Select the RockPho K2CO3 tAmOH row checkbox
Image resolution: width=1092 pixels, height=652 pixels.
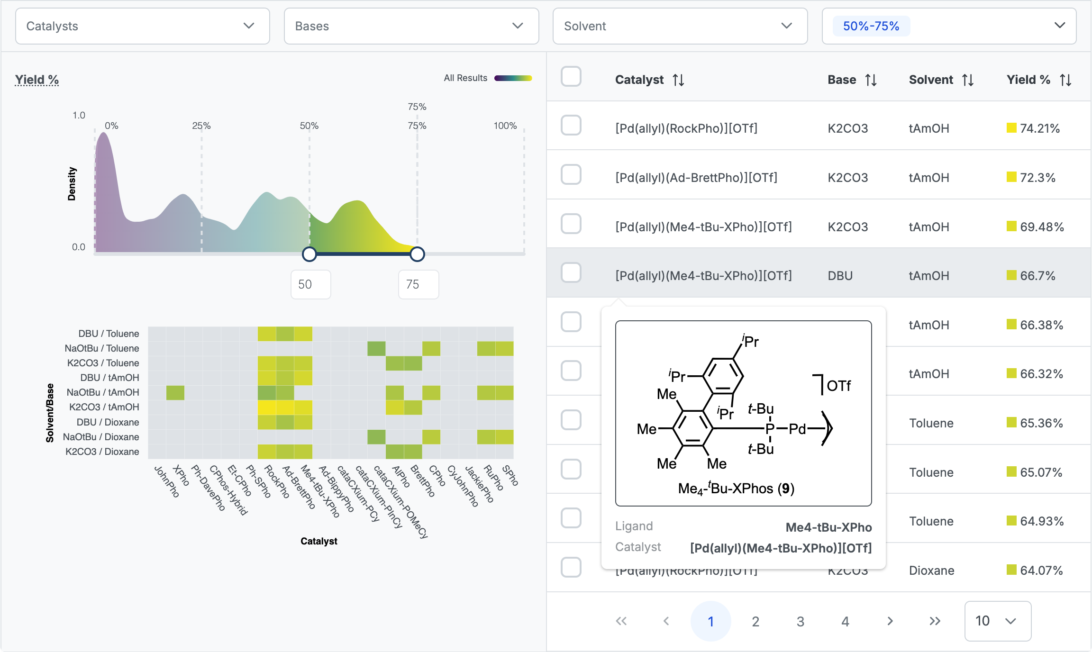pos(571,126)
